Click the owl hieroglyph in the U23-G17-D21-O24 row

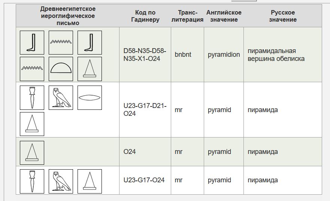tap(61, 98)
